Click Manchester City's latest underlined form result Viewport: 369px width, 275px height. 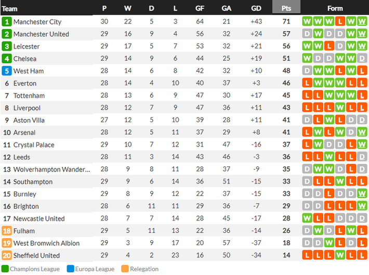coord(362,22)
